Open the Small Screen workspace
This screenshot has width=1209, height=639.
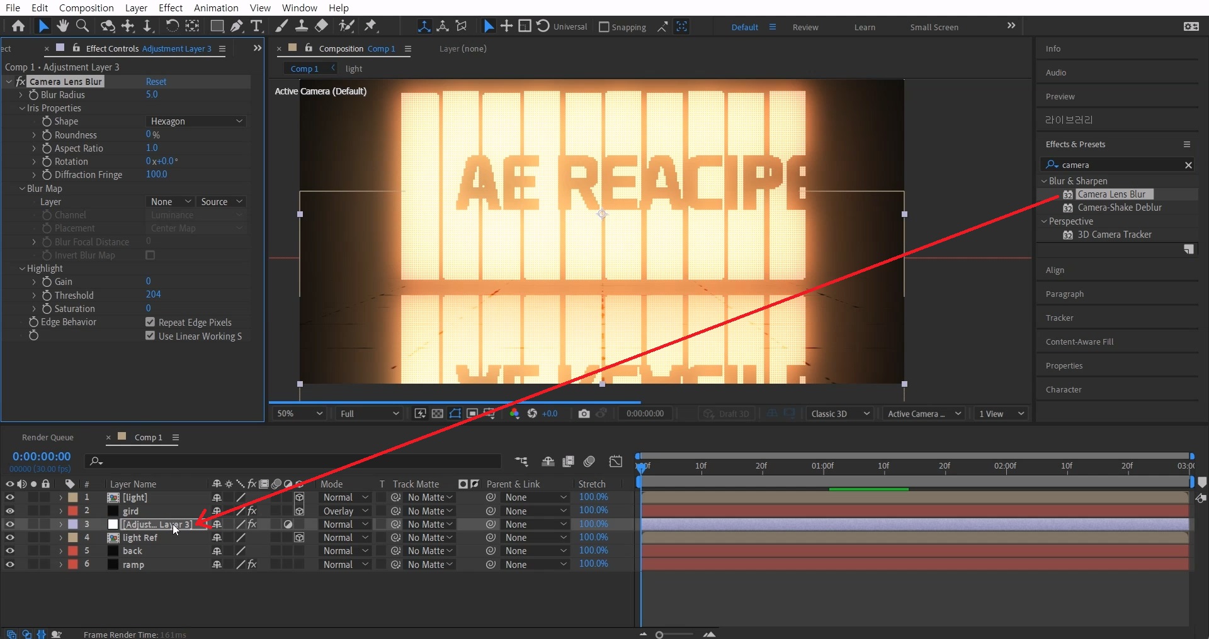pos(934,27)
